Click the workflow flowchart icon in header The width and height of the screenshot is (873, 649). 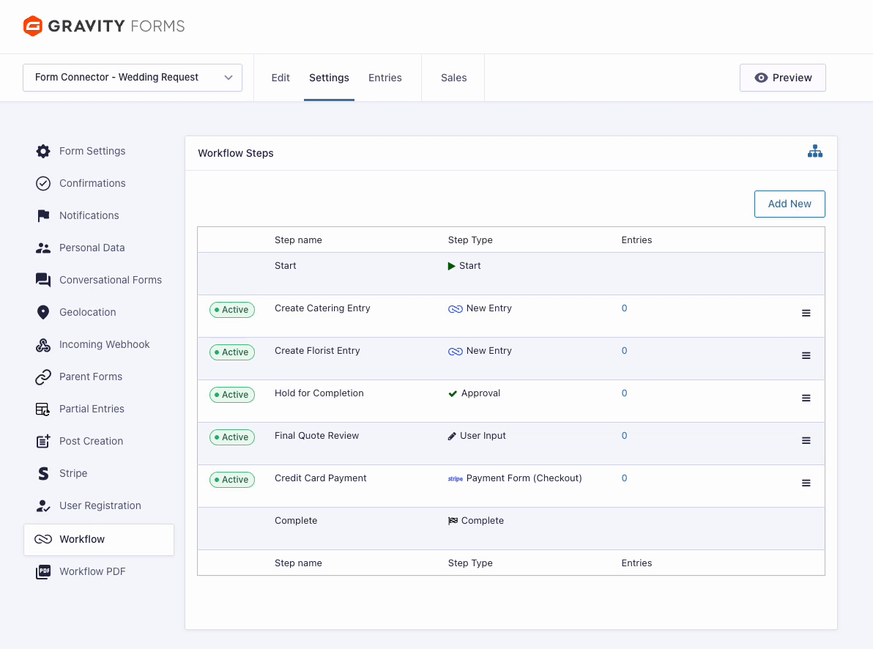tap(814, 152)
